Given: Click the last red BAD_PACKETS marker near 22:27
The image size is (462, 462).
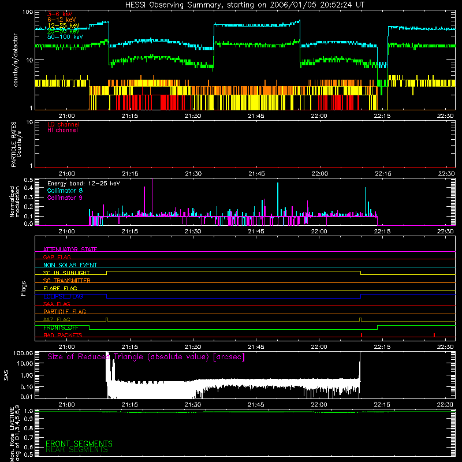Looking at the screenshot, I should click(434, 335).
